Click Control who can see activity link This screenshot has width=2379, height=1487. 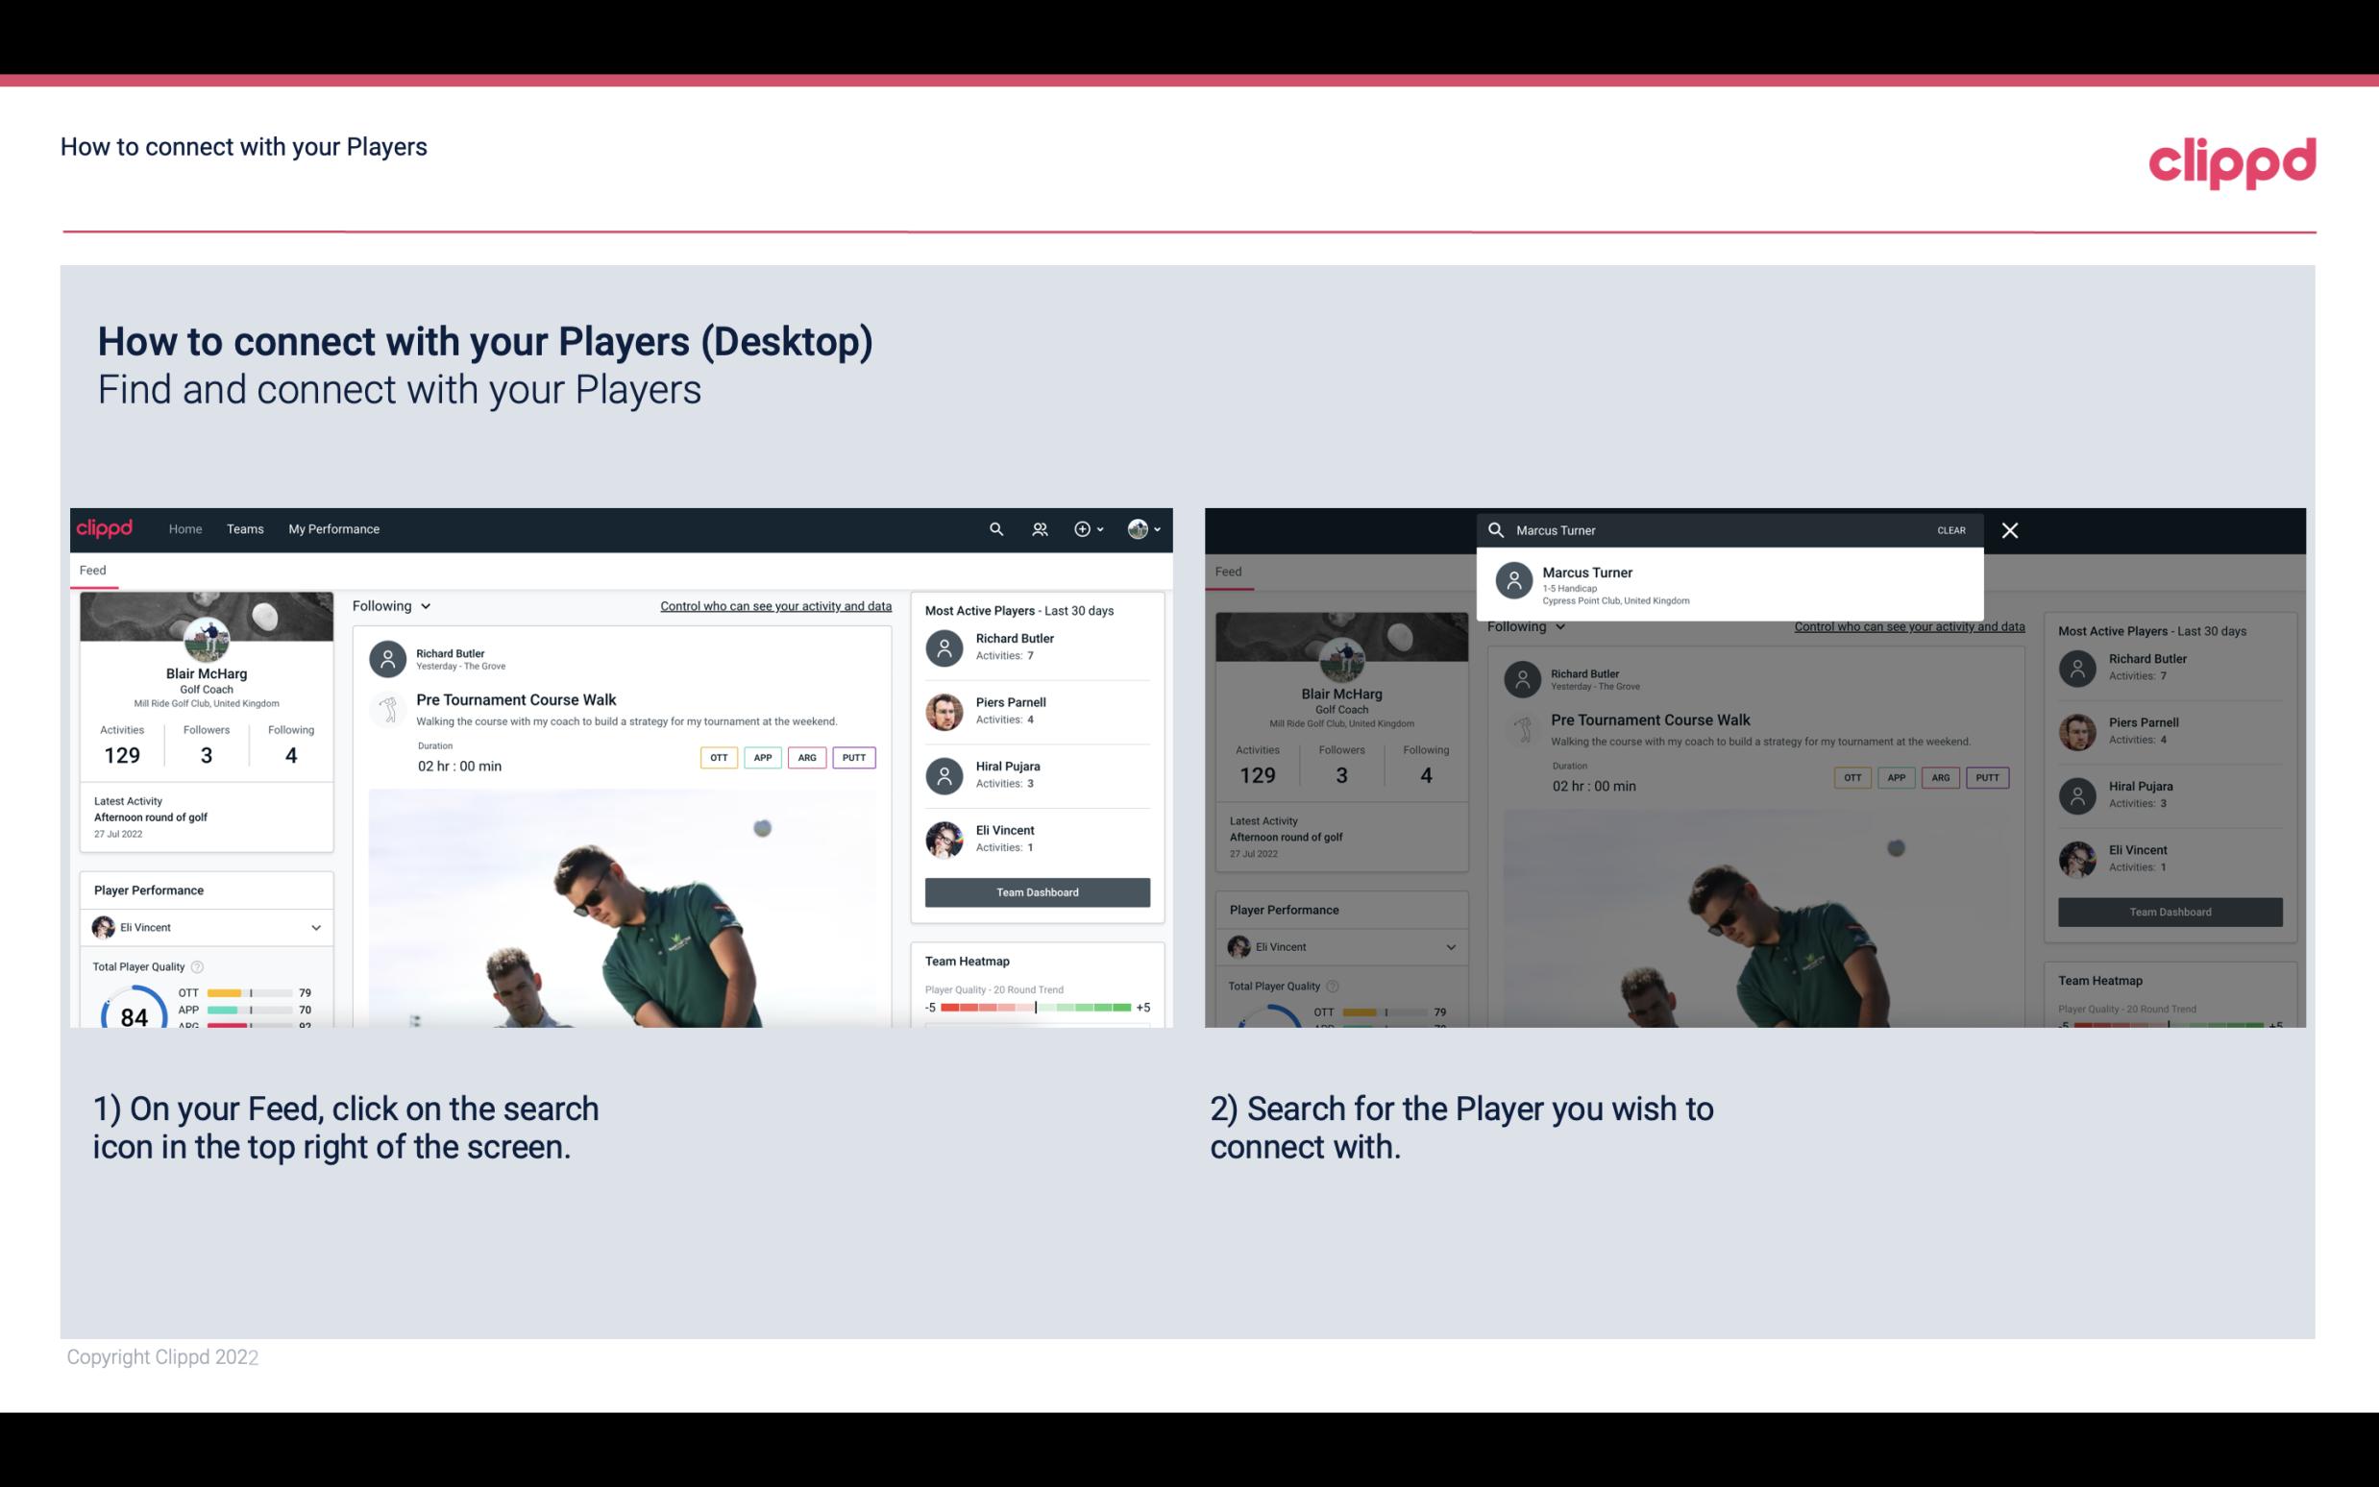point(774,606)
